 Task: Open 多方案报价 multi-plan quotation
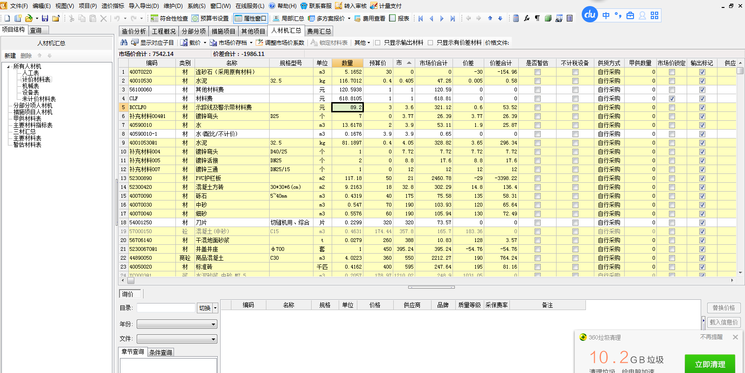327,18
